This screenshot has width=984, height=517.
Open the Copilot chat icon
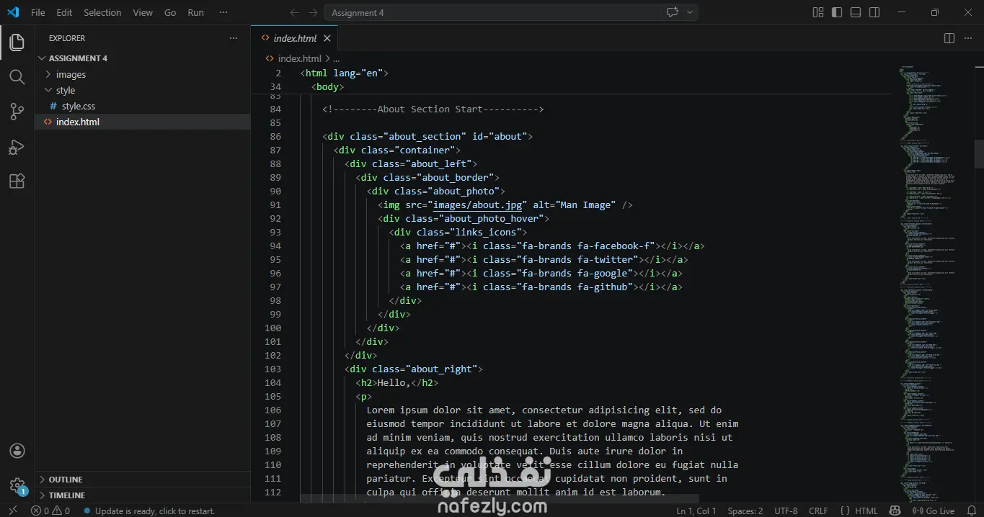673,12
